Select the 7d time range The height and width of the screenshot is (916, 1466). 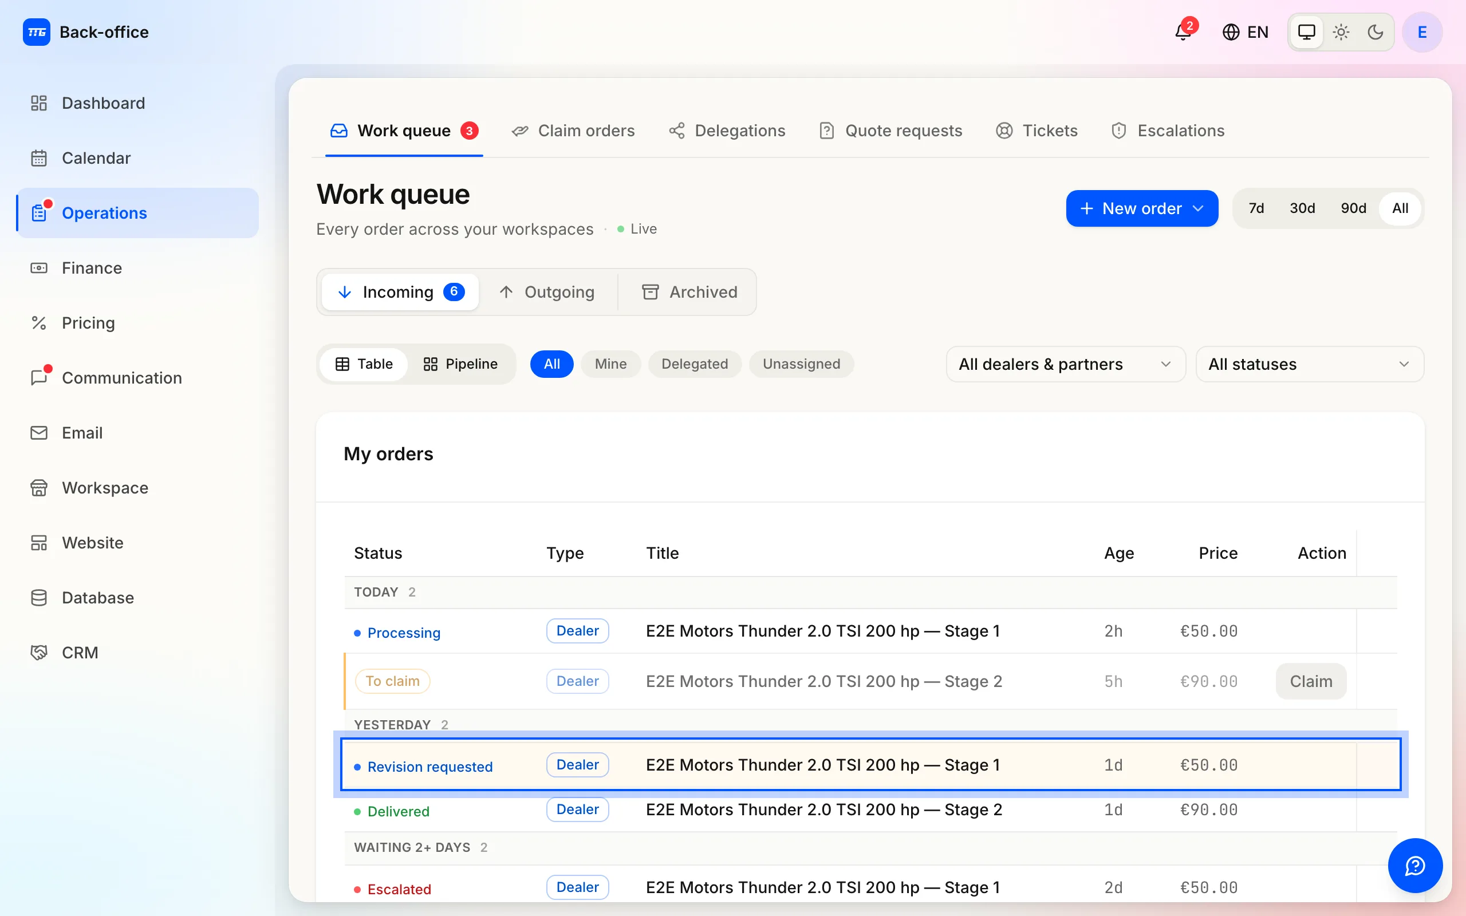point(1256,208)
